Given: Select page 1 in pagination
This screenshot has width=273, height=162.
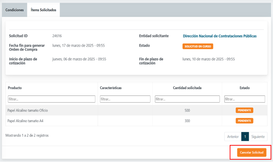Looking at the screenshot, I should point(245,136).
